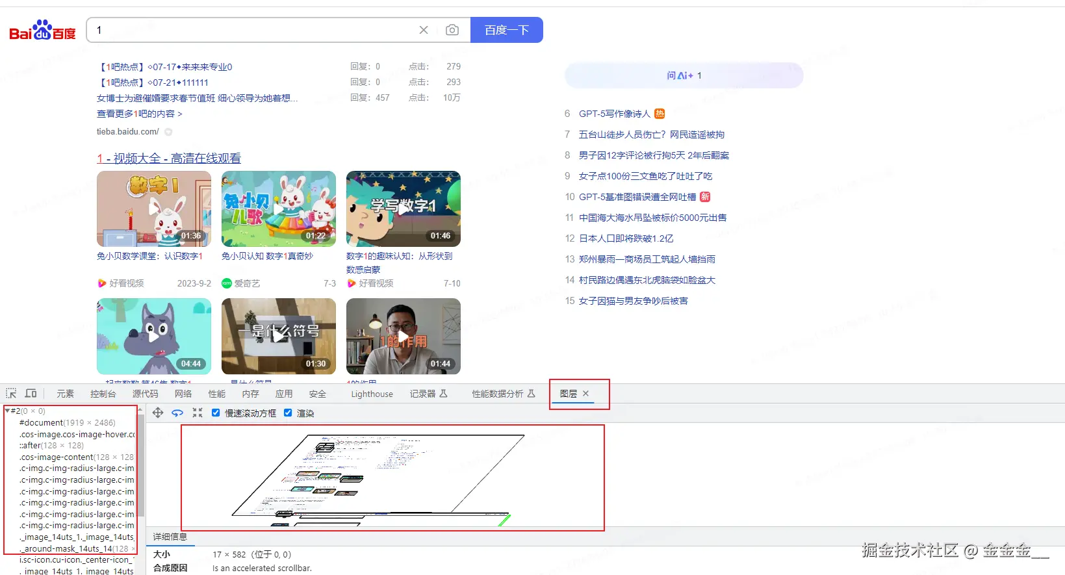Open the 详细信息 details tab
This screenshot has height=575, width=1065.
point(170,537)
